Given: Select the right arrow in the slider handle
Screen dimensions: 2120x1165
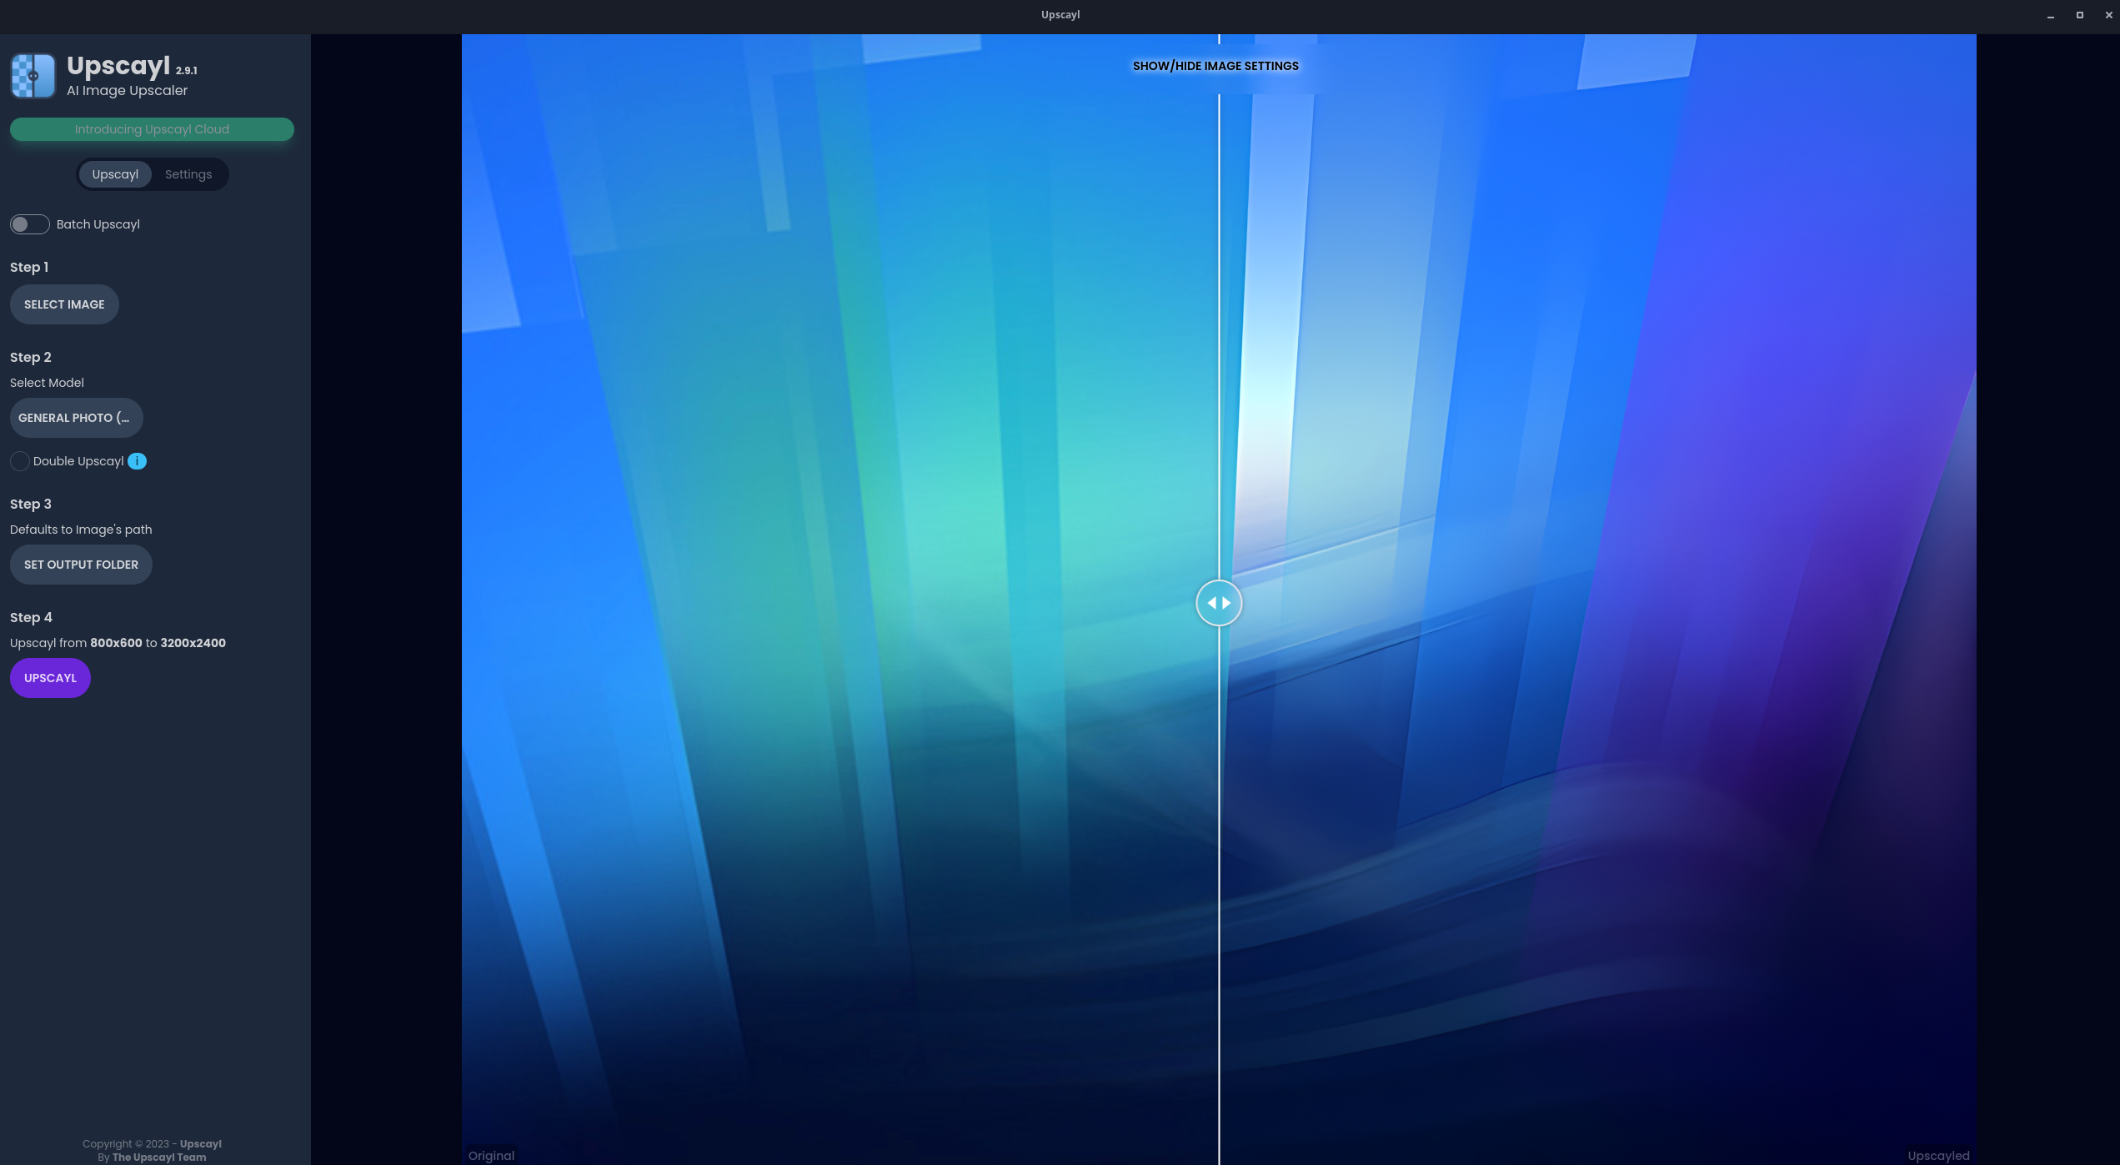Looking at the screenshot, I should tap(1228, 602).
